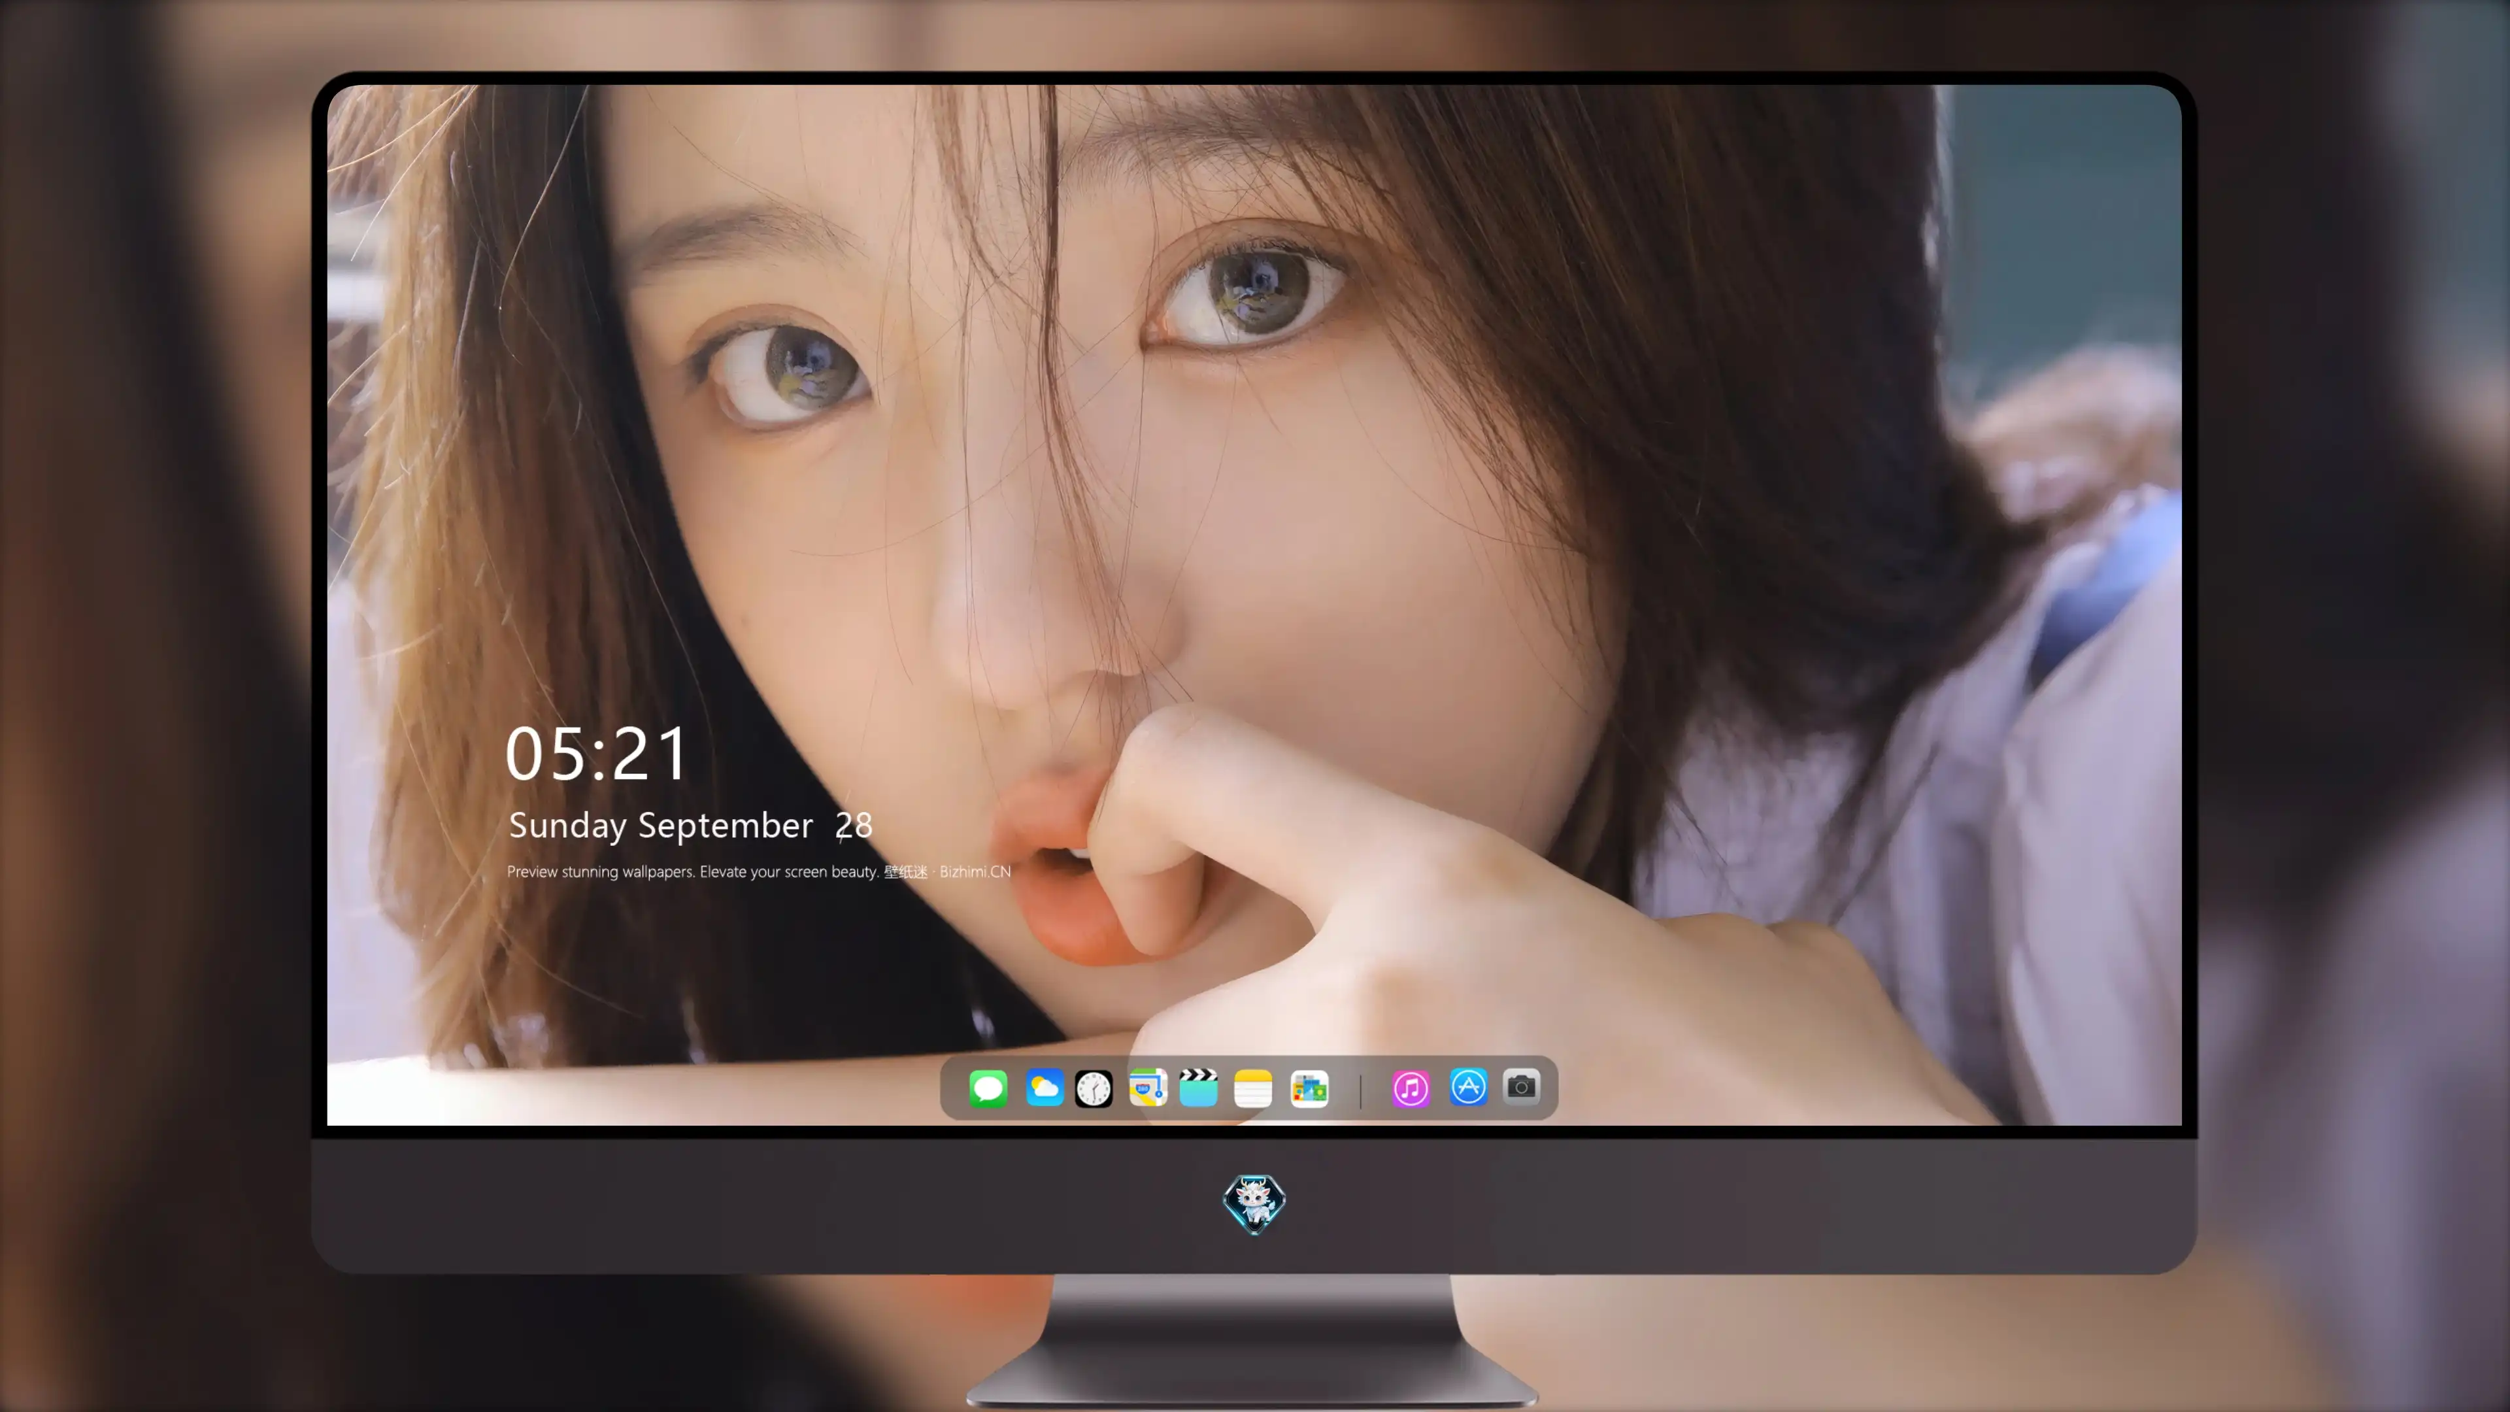The height and width of the screenshot is (1412, 2510).
Task: Open the Weather app in the dock
Action: pyautogui.click(x=1044, y=1088)
